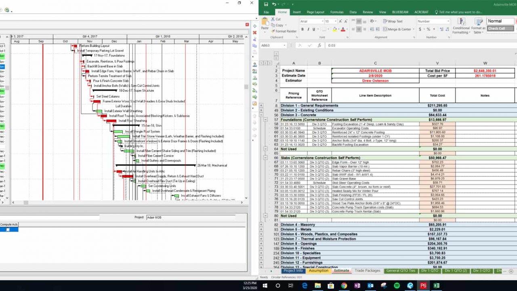Open Chrome from the taskbar

[x=344, y=285]
